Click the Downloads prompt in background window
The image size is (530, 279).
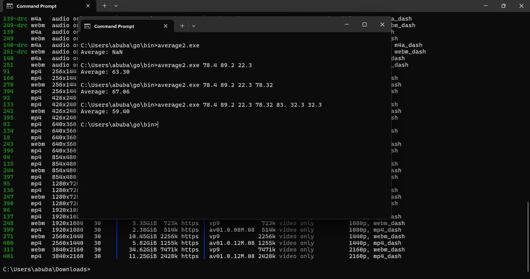tap(46, 269)
